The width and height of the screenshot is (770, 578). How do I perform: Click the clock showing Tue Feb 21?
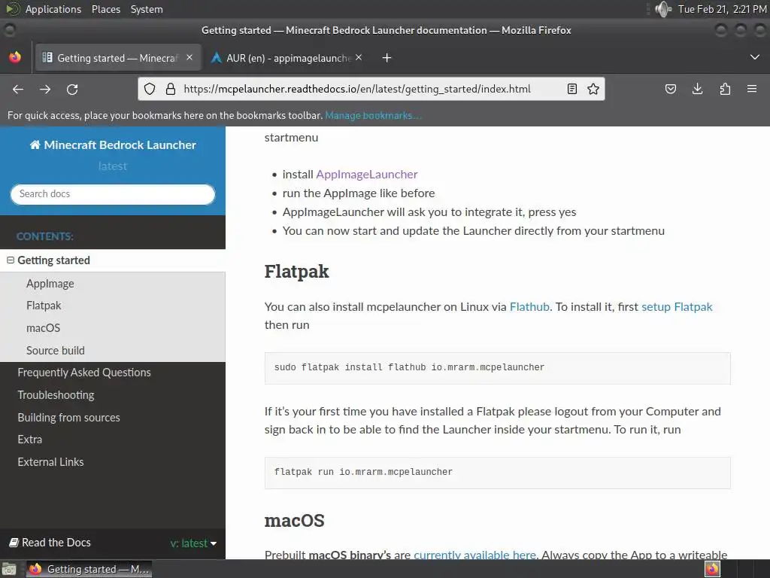point(722,9)
